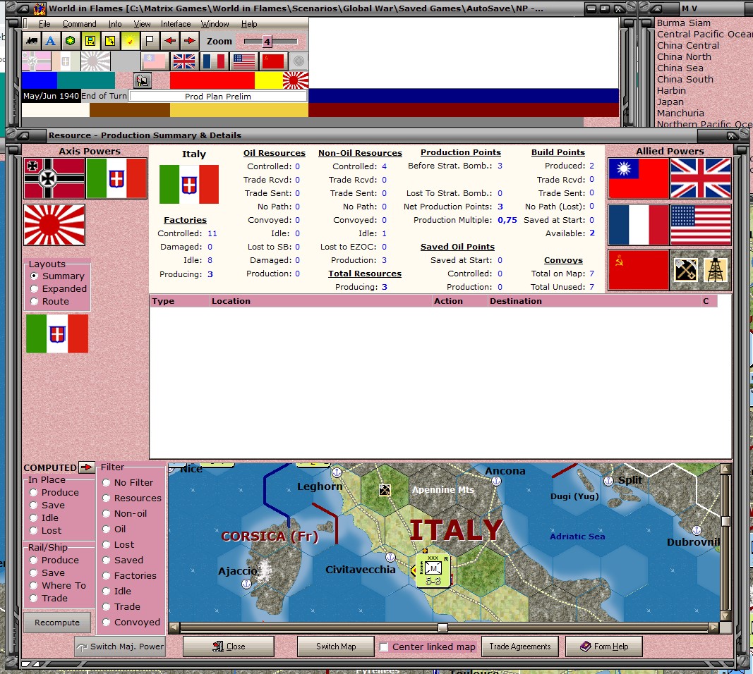Click the USSR red flag toolbar button
Screen dimensions: 753x674
(x=273, y=61)
